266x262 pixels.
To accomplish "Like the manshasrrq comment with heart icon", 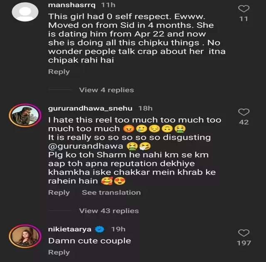I will tap(244, 8).
